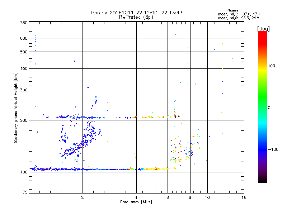
Task: Click the "Frequency [MHz]" axis label
Action: coord(136,202)
